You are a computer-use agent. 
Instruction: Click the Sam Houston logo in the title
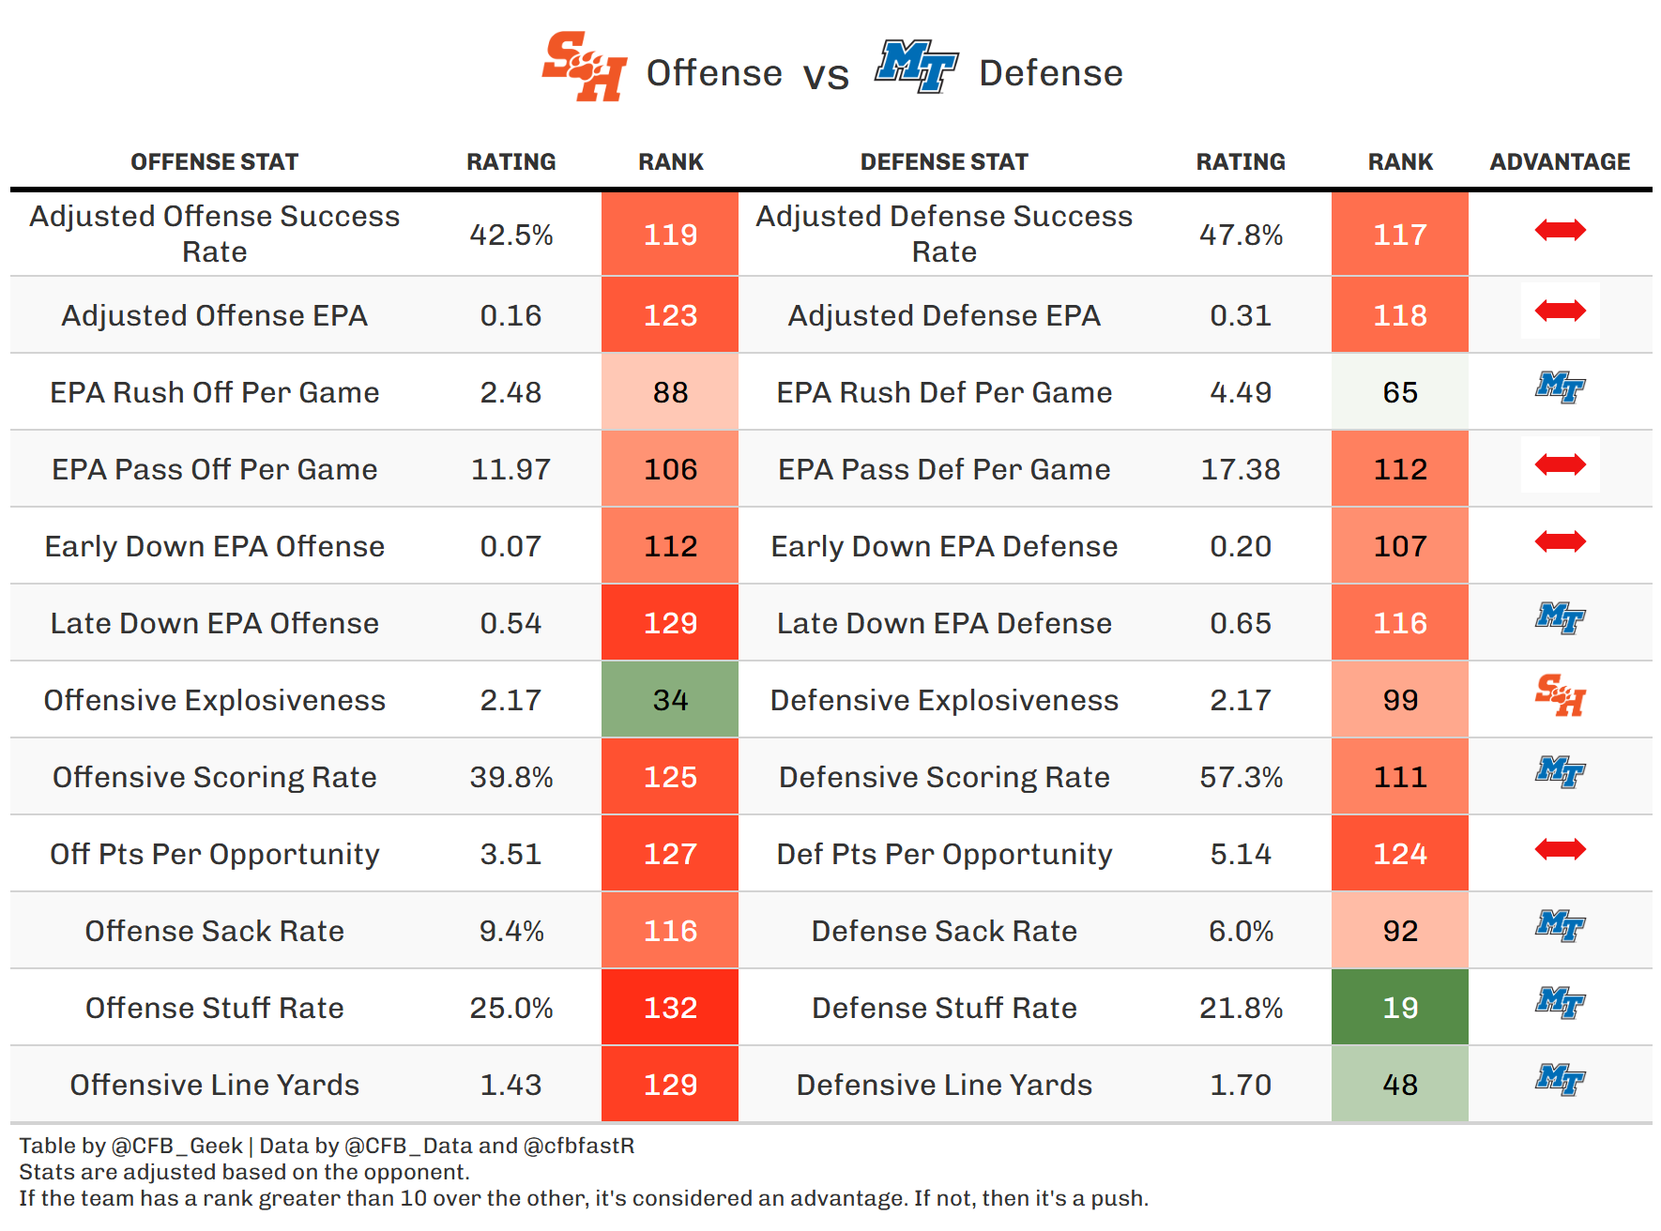584,67
